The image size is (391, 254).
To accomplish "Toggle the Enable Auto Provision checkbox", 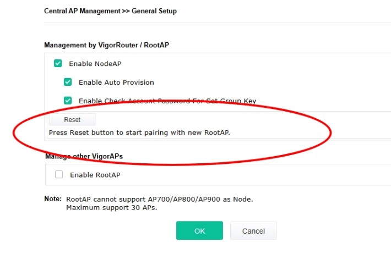I will 68,82.
